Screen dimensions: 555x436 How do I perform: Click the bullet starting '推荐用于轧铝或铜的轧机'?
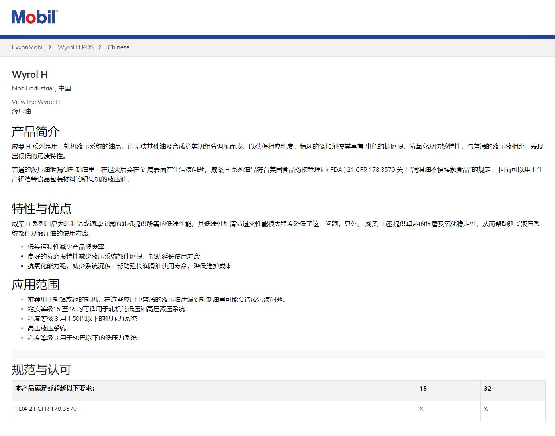point(158,299)
